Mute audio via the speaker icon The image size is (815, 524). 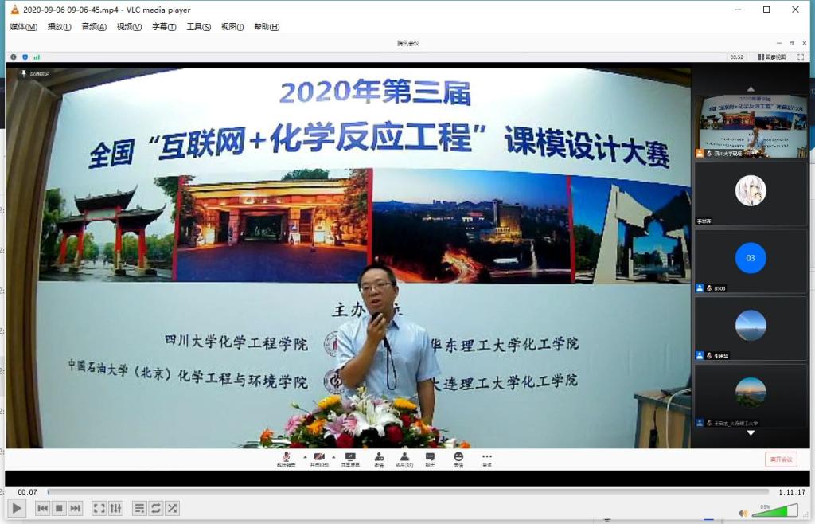(x=743, y=513)
